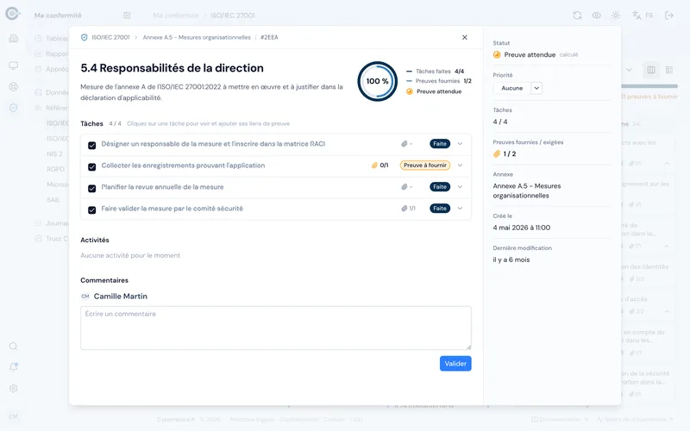
Task: Click 'Annexe A.5 – Mesures organisationnelles' sidebar value
Action: click(527, 191)
